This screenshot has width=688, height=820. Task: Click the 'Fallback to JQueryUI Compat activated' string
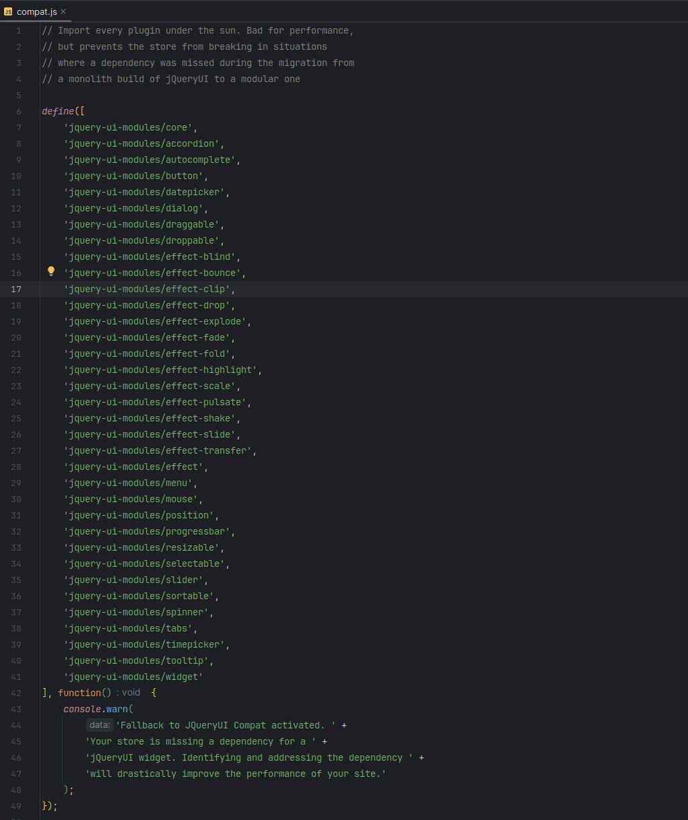226,724
